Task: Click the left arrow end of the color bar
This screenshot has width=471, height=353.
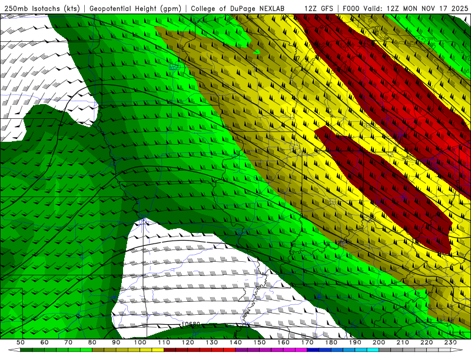Action: pyautogui.click(x=14, y=349)
